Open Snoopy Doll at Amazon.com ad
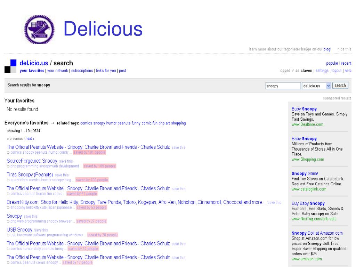356x267 pixels. coord(317,233)
